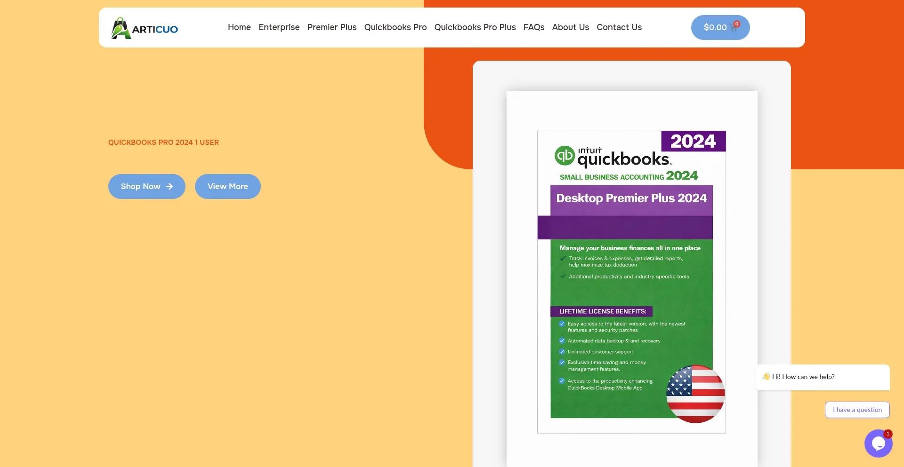Click the 'QUICKBOOKS PRO 2024 1 USER' heading text
904x467 pixels.
click(163, 142)
